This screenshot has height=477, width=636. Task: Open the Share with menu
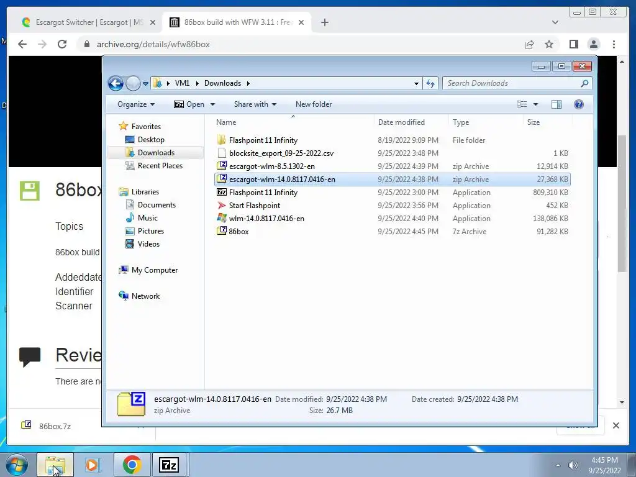(255, 104)
